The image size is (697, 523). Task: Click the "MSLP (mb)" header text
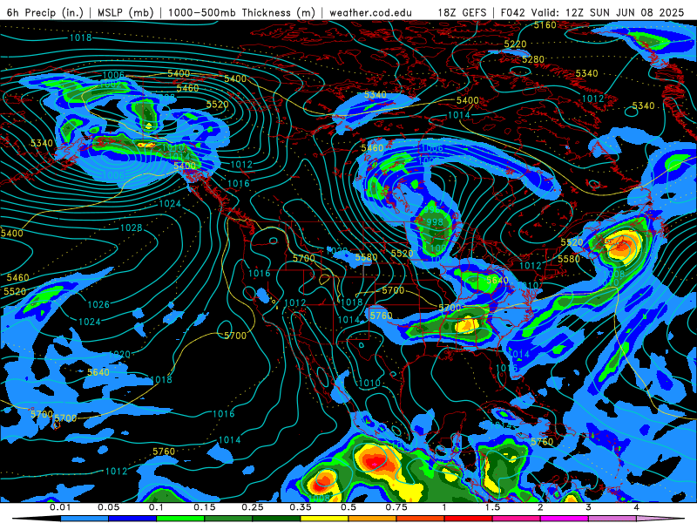tap(125, 12)
